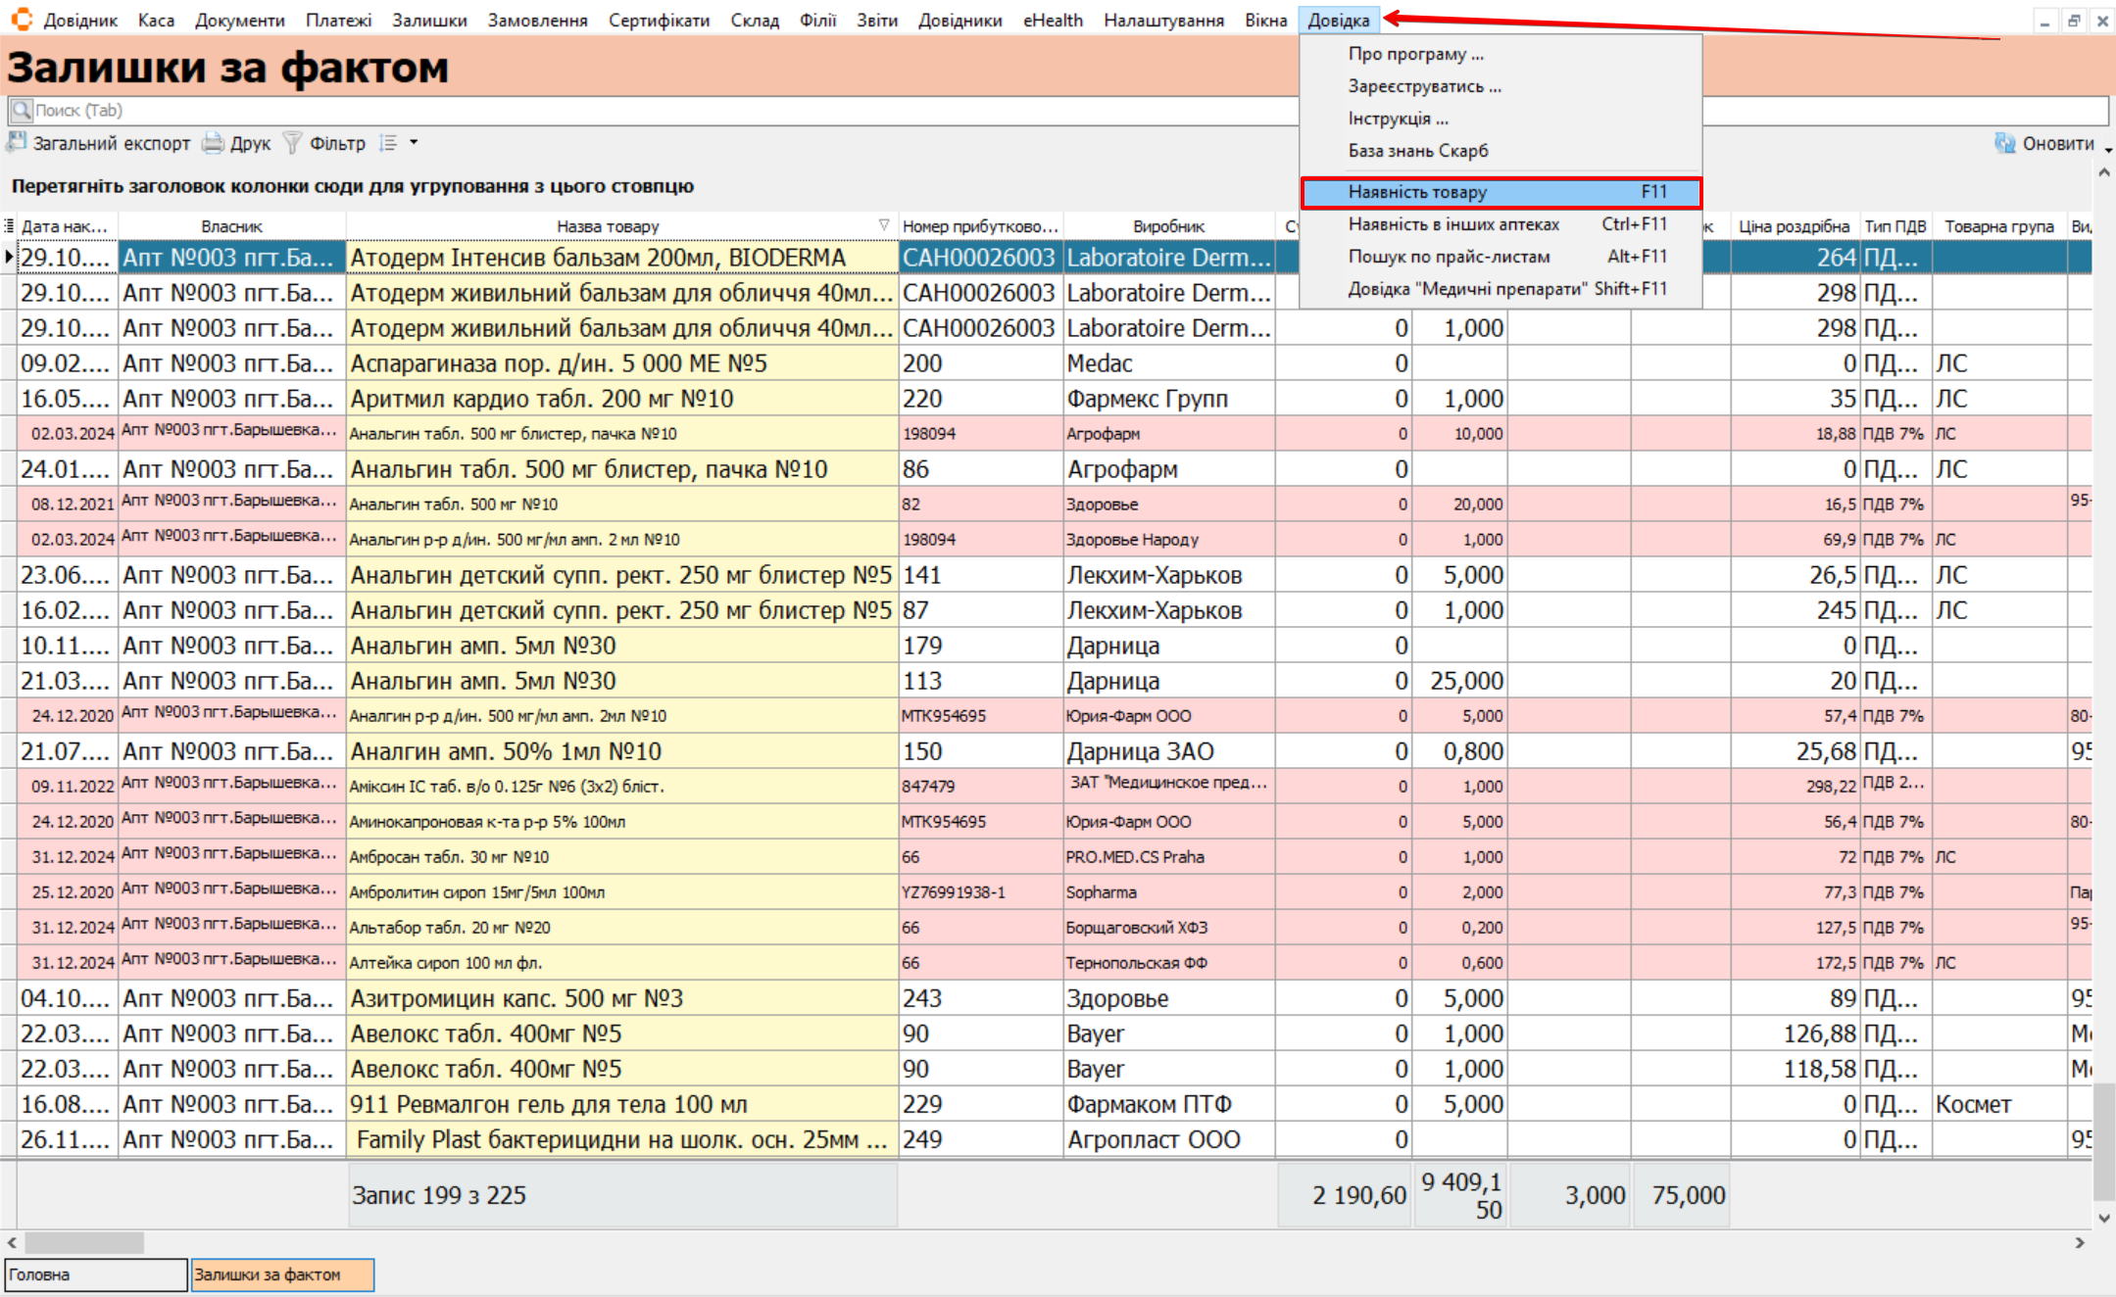2116x1297 pixels.
Task: Click the app logo in the menu bar
Action: pos(21,19)
